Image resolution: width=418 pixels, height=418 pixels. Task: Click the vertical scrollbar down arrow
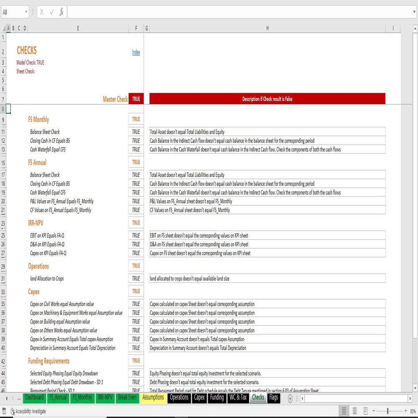click(x=415, y=388)
